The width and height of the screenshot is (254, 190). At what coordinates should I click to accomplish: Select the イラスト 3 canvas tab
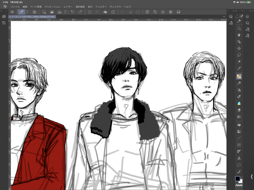point(32,16)
